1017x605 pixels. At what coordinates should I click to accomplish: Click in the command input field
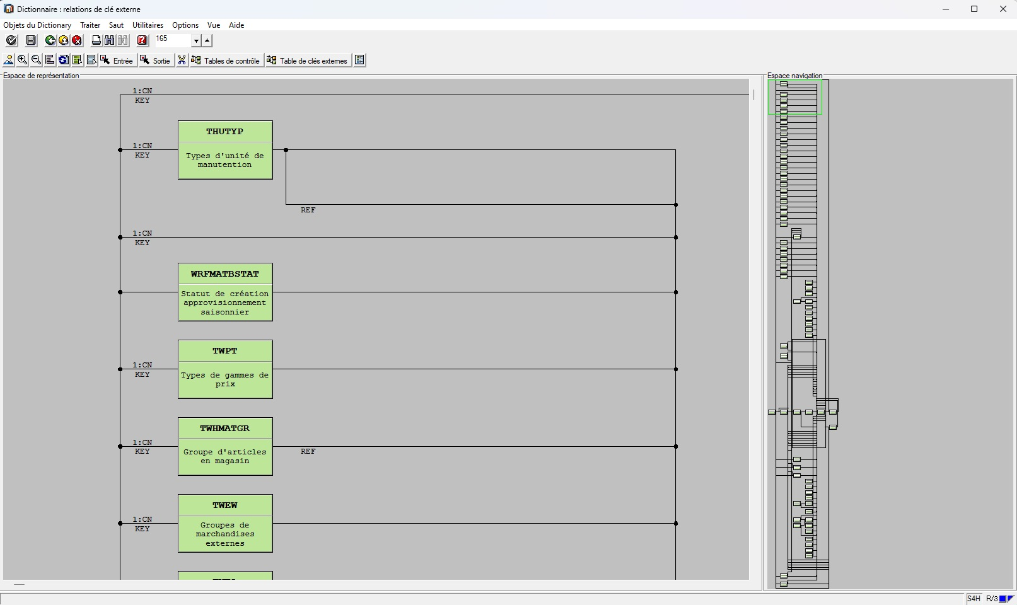[172, 40]
